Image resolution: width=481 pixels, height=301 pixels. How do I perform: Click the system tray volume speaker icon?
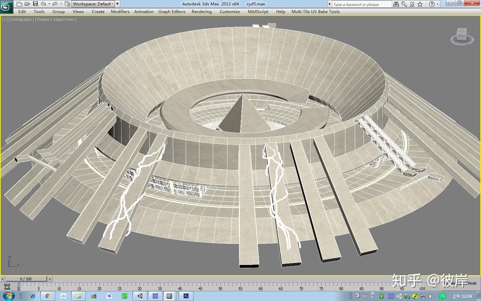[x=431, y=296]
